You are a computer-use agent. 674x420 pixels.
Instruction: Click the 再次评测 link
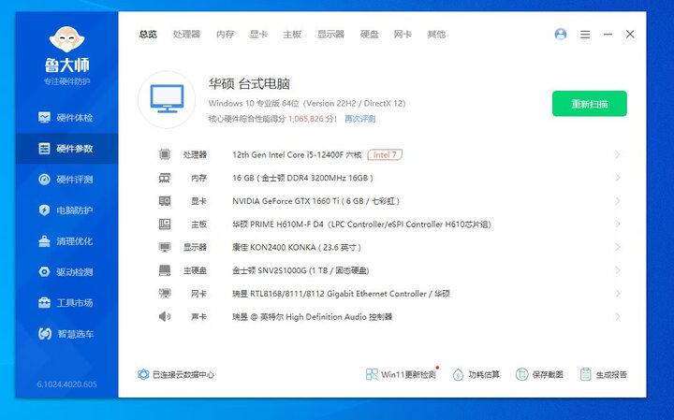click(360, 119)
